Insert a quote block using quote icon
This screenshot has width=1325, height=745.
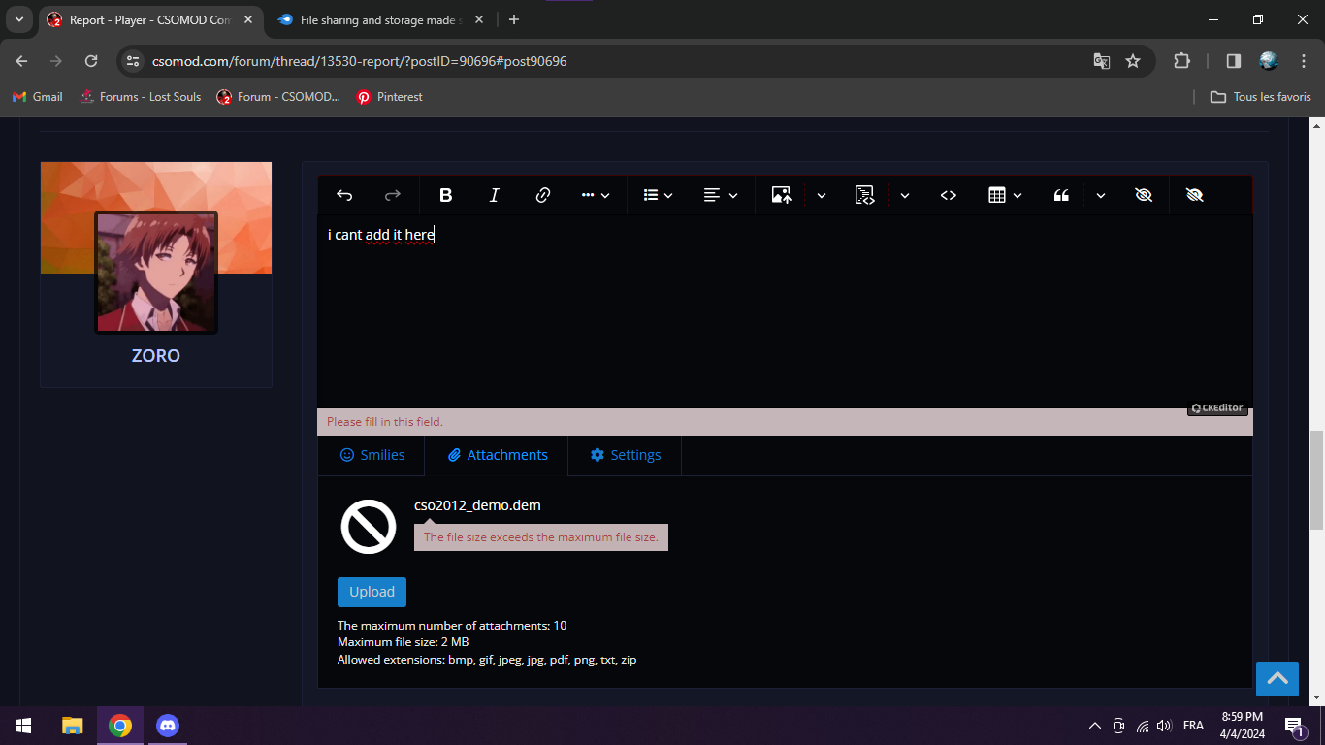click(1061, 195)
